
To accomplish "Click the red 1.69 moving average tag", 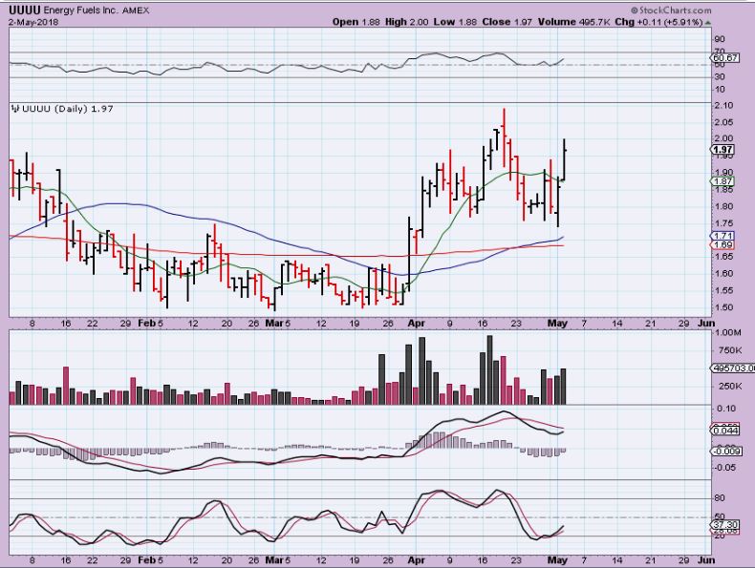I will 723,244.
